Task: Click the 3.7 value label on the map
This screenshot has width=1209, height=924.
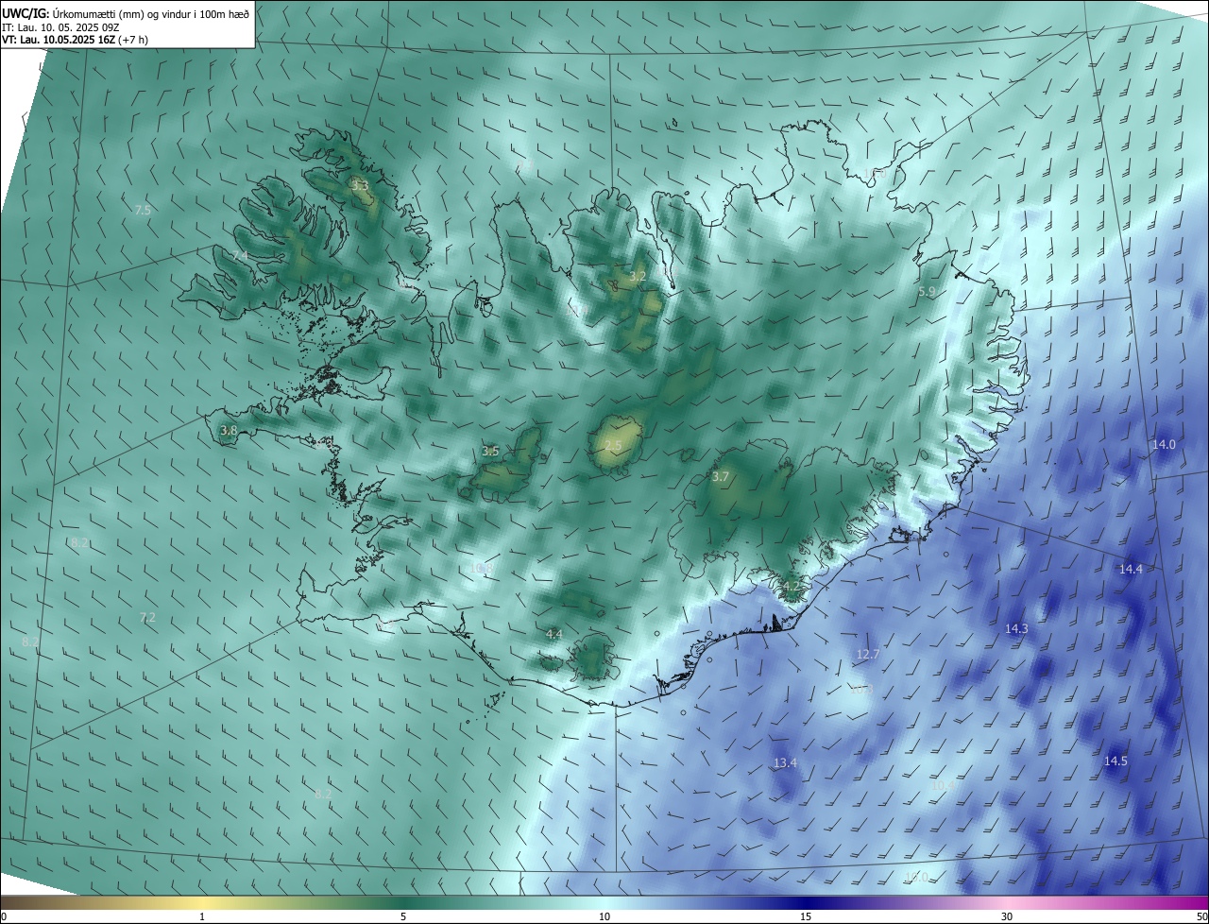Action: 721,477
